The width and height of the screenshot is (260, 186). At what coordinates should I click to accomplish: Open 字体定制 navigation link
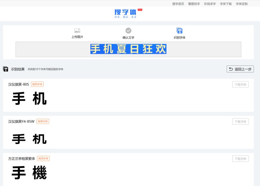[x=242, y=4]
